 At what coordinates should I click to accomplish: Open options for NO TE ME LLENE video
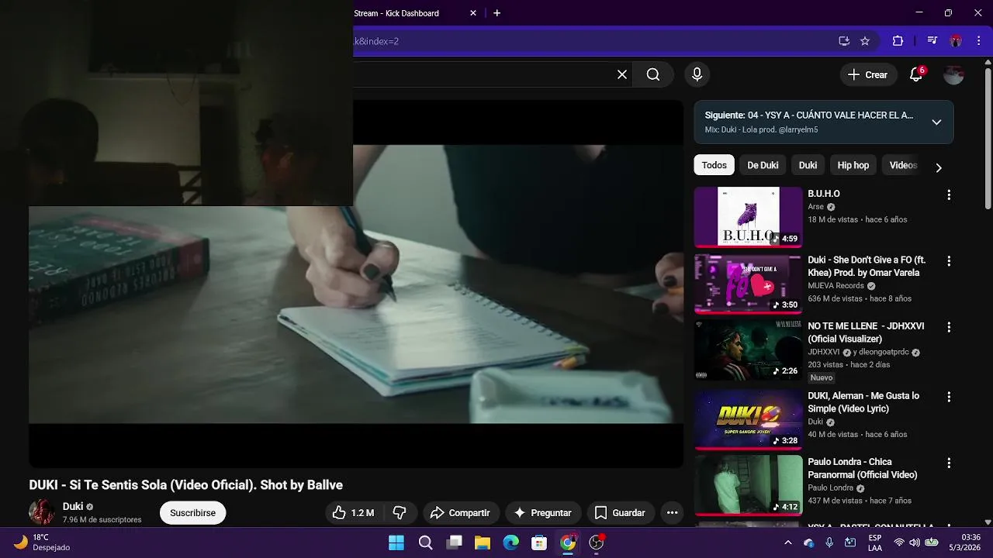point(948,328)
